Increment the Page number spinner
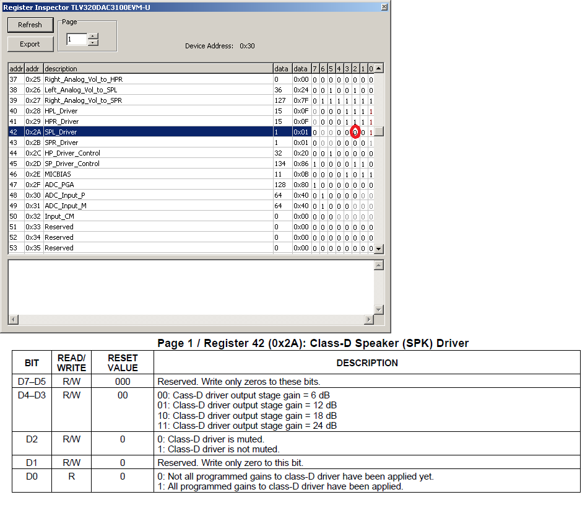Viewport: 585px width, 505px height. (93, 36)
